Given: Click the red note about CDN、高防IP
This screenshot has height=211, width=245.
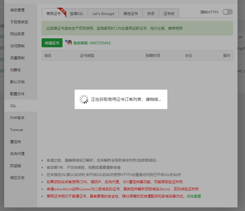Looking at the screenshot, I should point(115,182).
